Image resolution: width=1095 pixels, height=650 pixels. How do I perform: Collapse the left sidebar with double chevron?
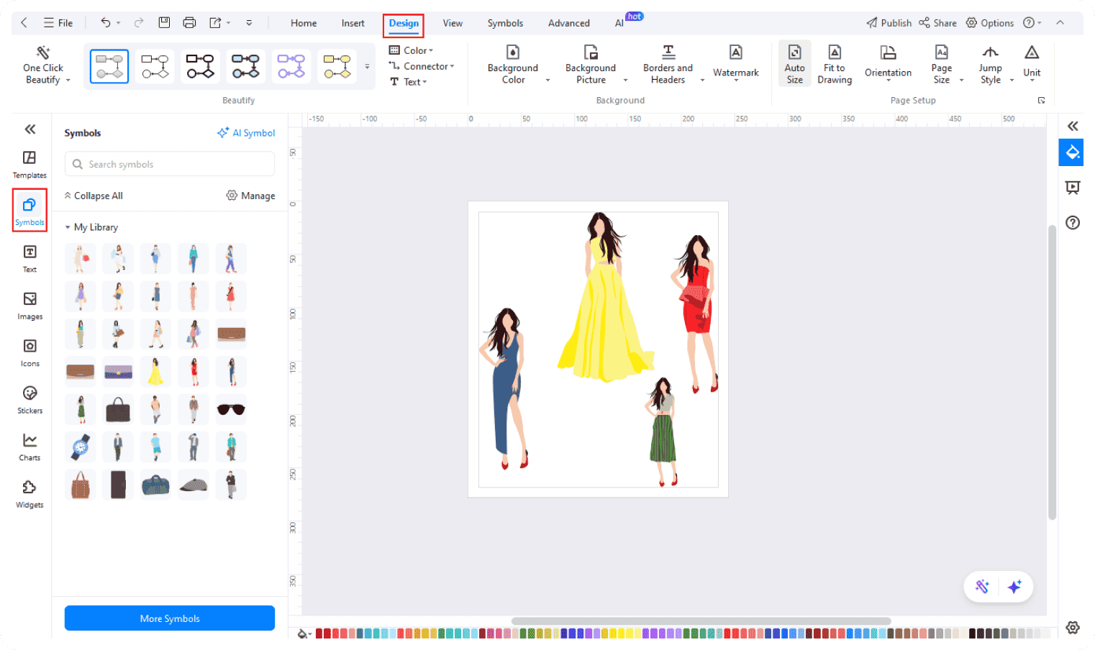pos(29,129)
